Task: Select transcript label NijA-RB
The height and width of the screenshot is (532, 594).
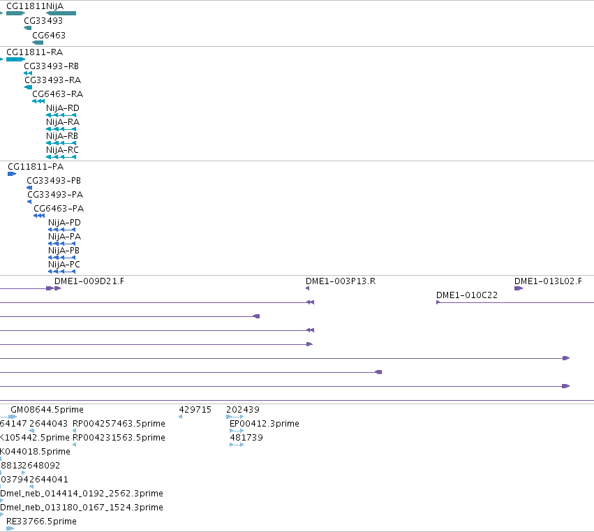Action: click(x=61, y=136)
